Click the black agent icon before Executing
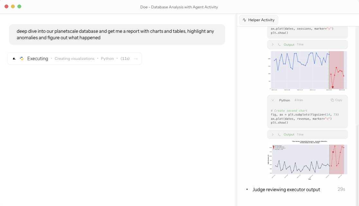 (14, 59)
